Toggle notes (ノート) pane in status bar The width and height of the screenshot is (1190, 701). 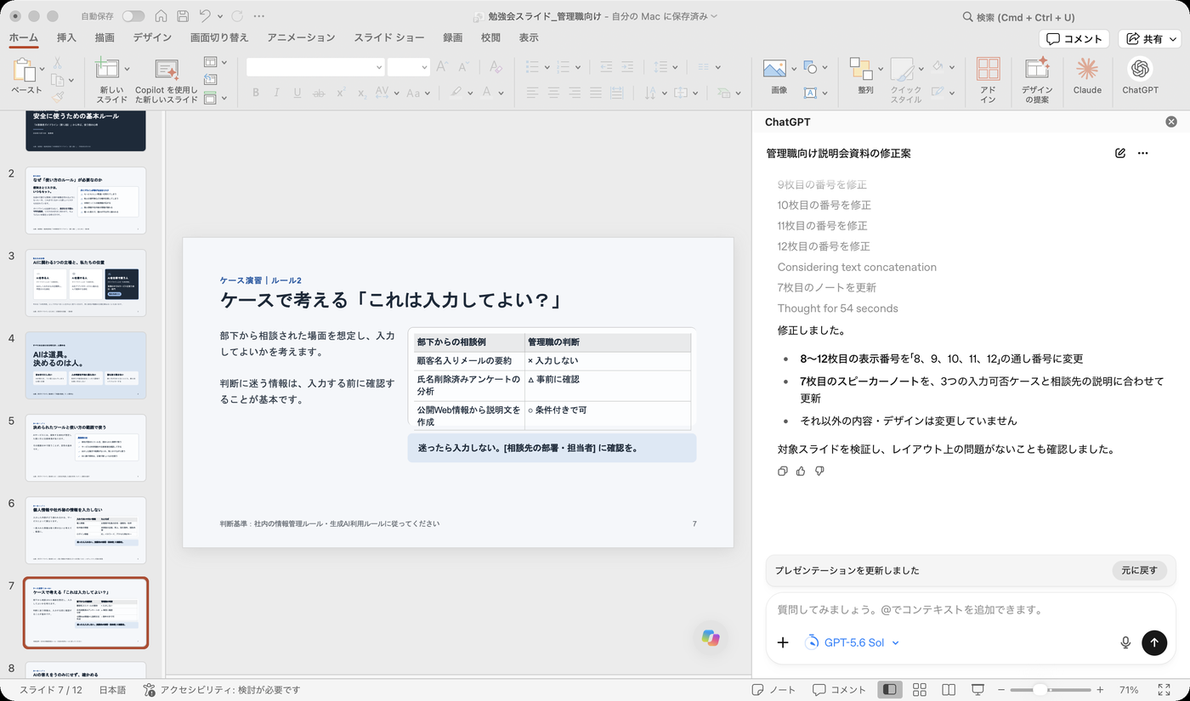tap(773, 690)
